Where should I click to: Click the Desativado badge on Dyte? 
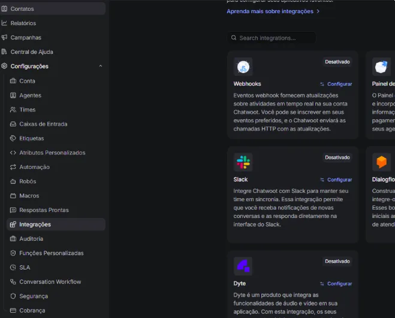click(337, 262)
